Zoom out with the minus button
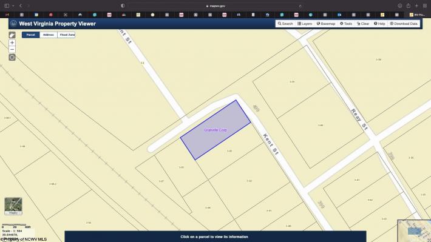 [x=12, y=50]
